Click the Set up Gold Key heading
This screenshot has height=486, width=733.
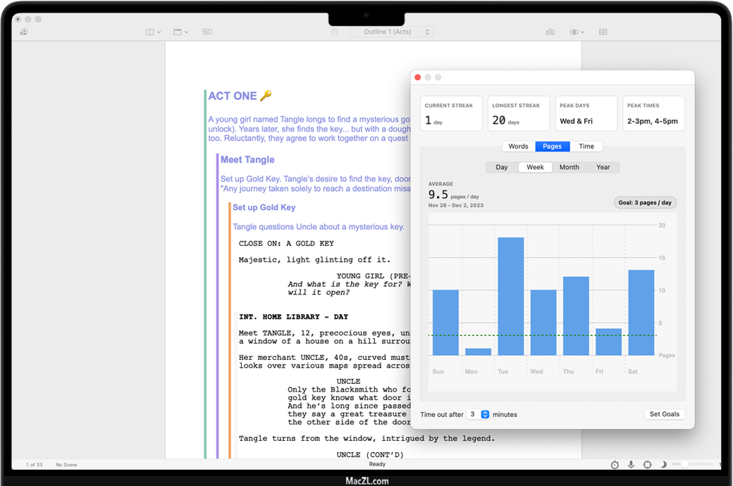point(264,208)
